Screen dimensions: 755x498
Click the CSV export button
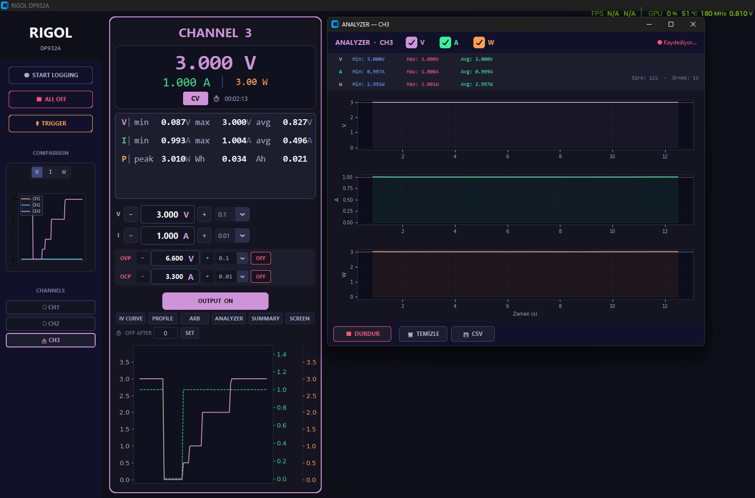point(472,334)
